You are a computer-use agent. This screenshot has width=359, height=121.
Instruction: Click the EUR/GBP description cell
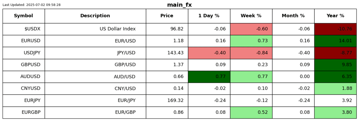[95, 112]
